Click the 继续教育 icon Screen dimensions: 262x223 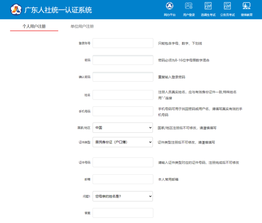[x=246, y=6]
